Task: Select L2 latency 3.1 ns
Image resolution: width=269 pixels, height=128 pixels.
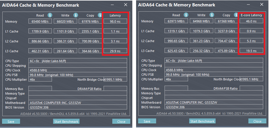Action: 115,41
